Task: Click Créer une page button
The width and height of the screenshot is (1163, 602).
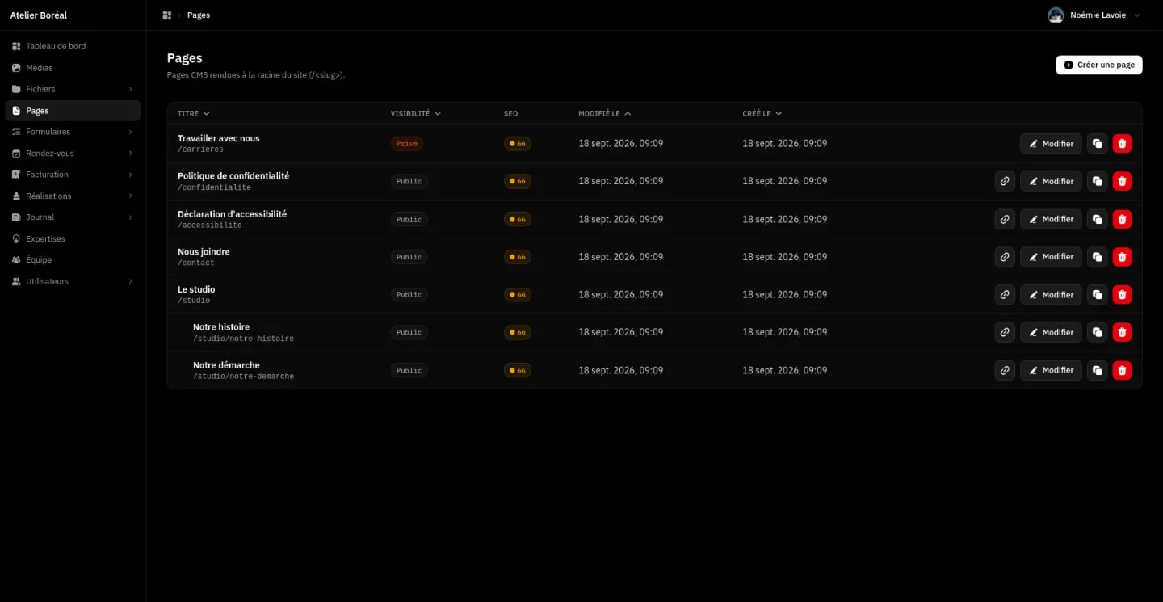Action: (x=1099, y=65)
